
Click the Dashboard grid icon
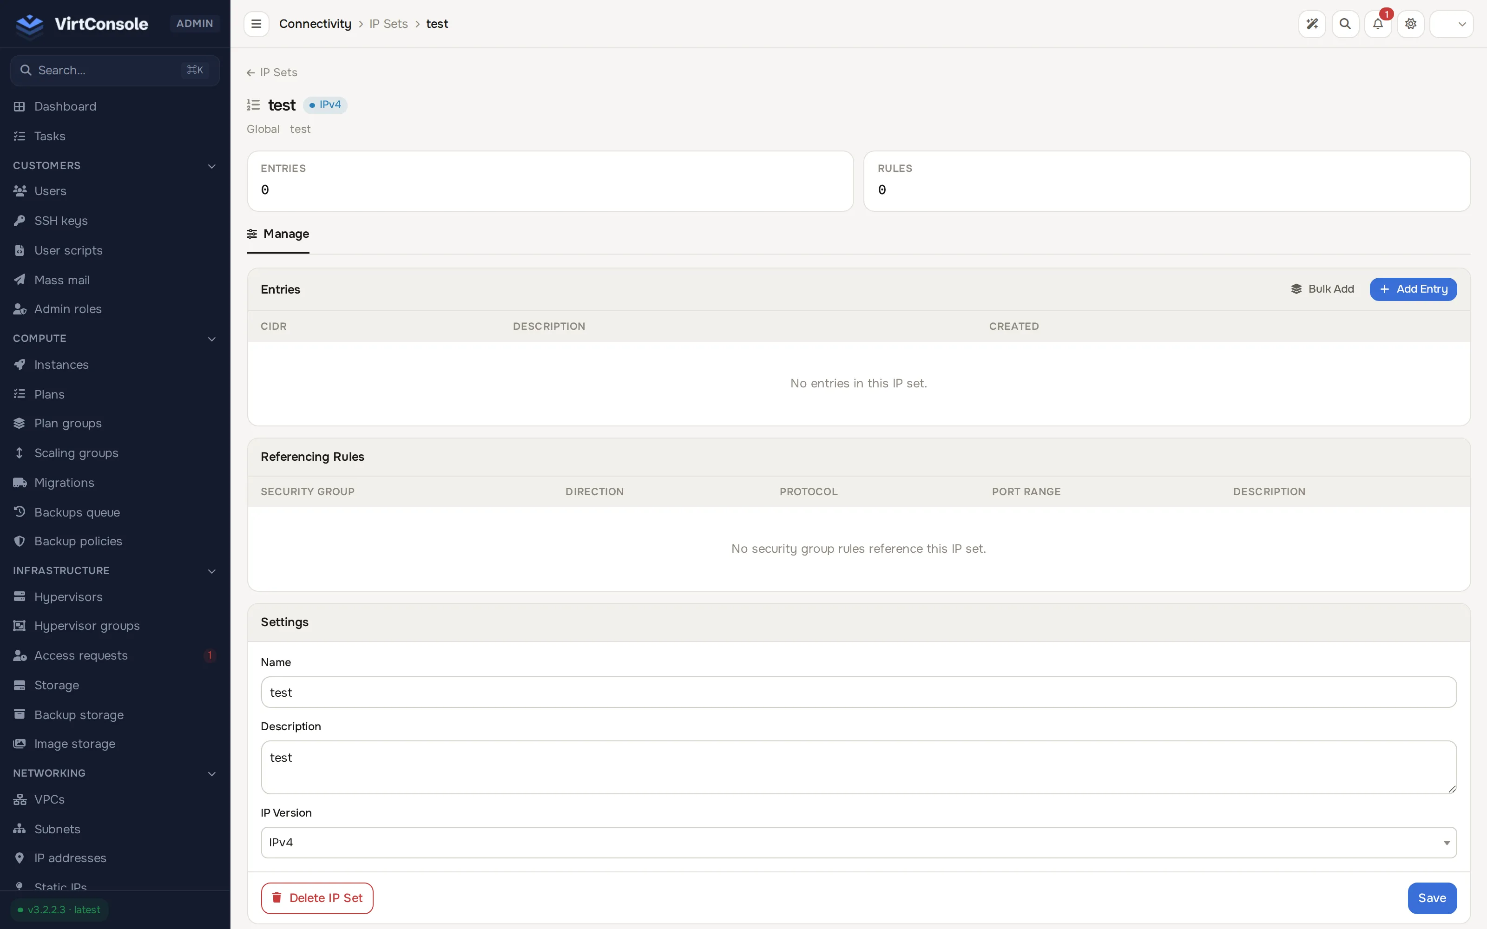pyautogui.click(x=20, y=106)
